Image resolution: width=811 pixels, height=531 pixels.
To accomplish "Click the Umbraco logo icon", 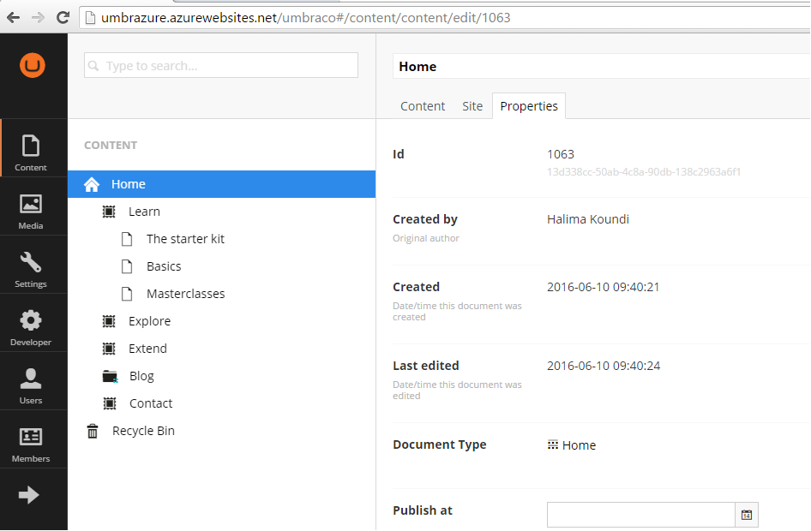I will (33, 66).
